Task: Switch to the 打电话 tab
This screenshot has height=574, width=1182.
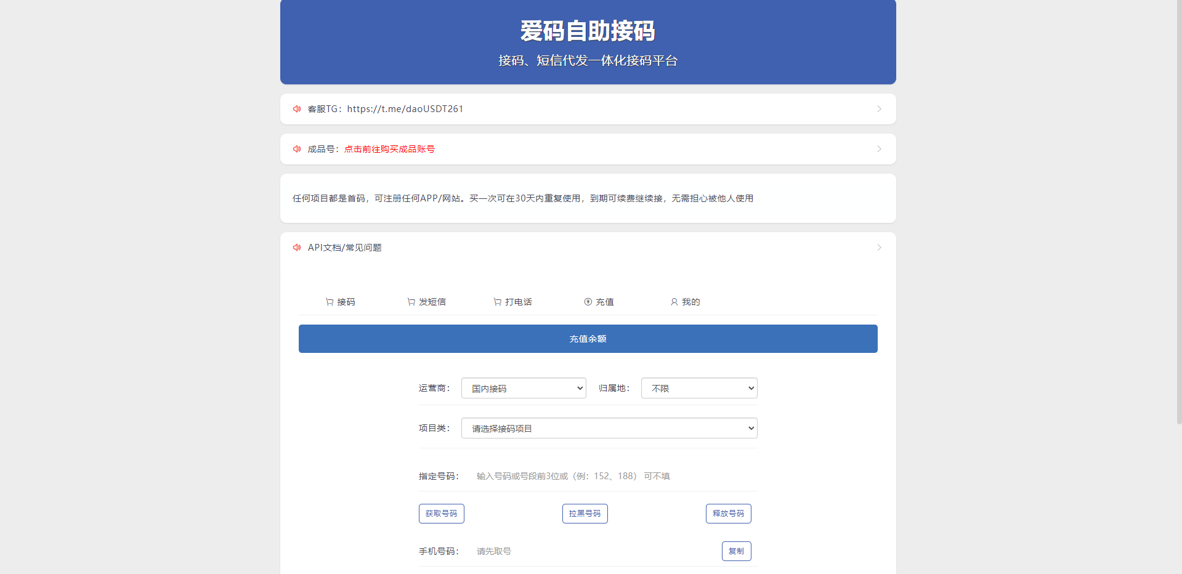Action: pyautogui.click(x=513, y=302)
